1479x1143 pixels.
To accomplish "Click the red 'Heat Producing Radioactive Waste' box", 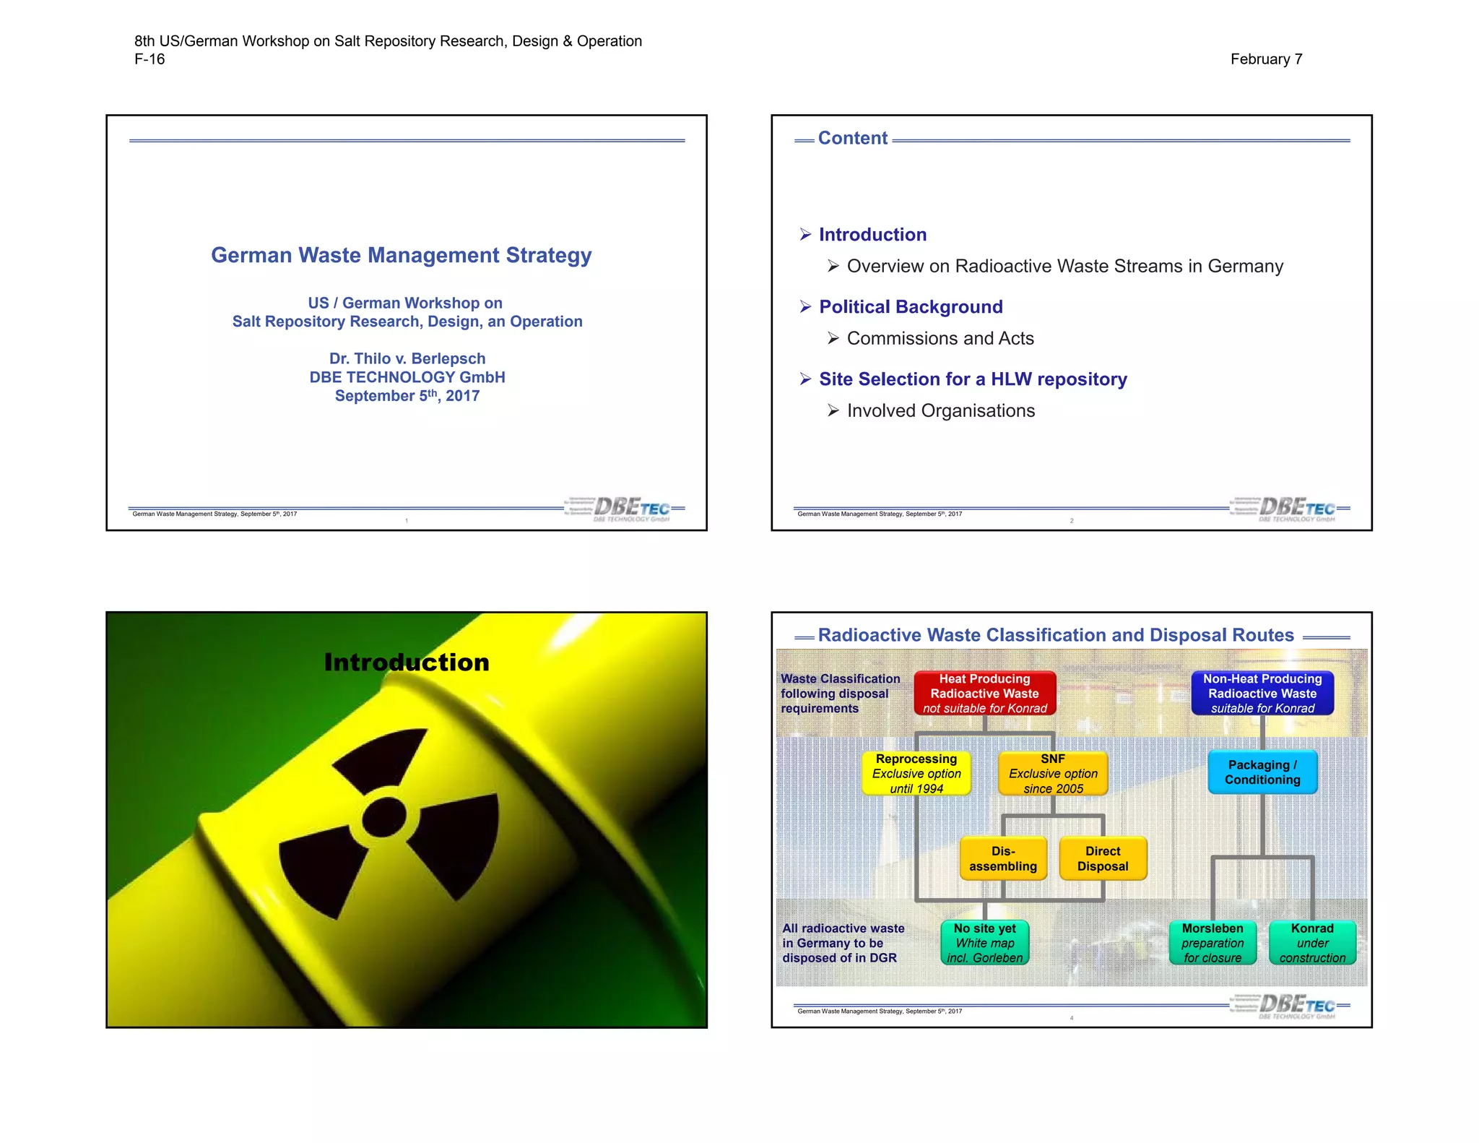I will [x=985, y=694].
